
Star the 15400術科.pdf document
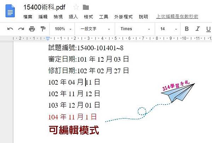click(76, 7)
